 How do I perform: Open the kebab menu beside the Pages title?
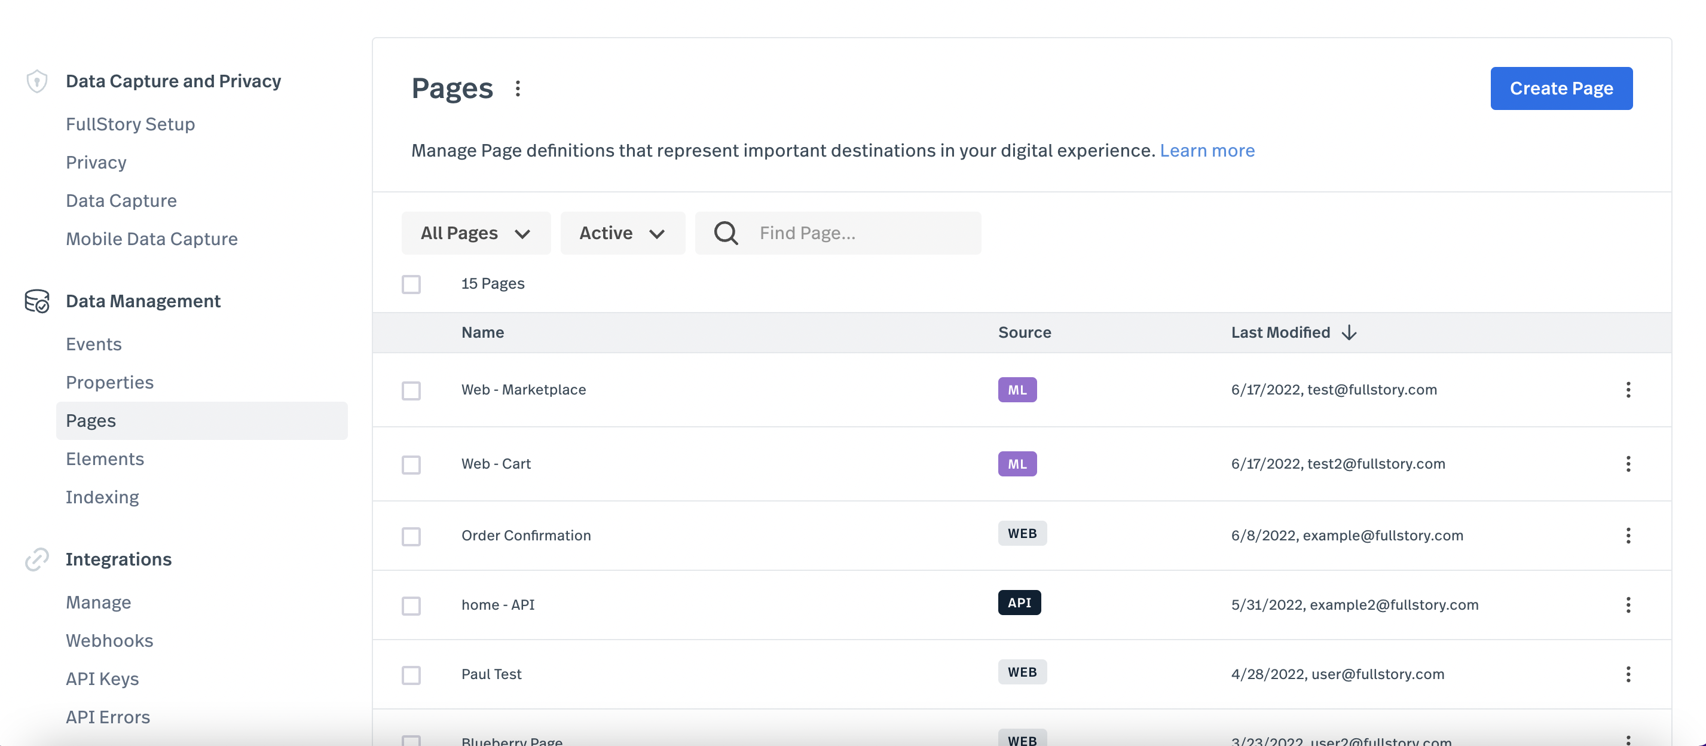click(x=517, y=88)
